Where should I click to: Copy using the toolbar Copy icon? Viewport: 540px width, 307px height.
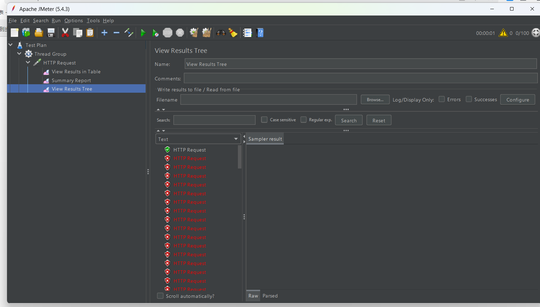pyautogui.click(x=78, y=33)
